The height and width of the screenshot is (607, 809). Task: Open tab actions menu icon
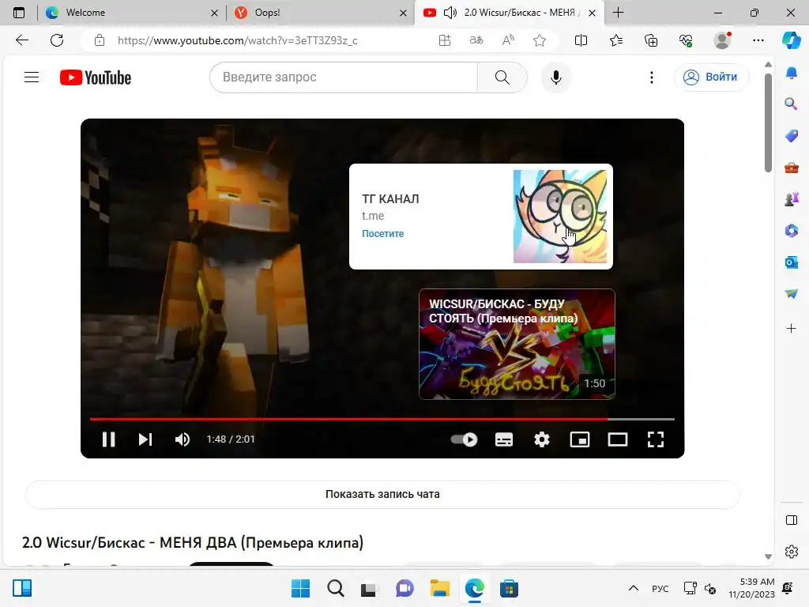click(x=19, y=13)
